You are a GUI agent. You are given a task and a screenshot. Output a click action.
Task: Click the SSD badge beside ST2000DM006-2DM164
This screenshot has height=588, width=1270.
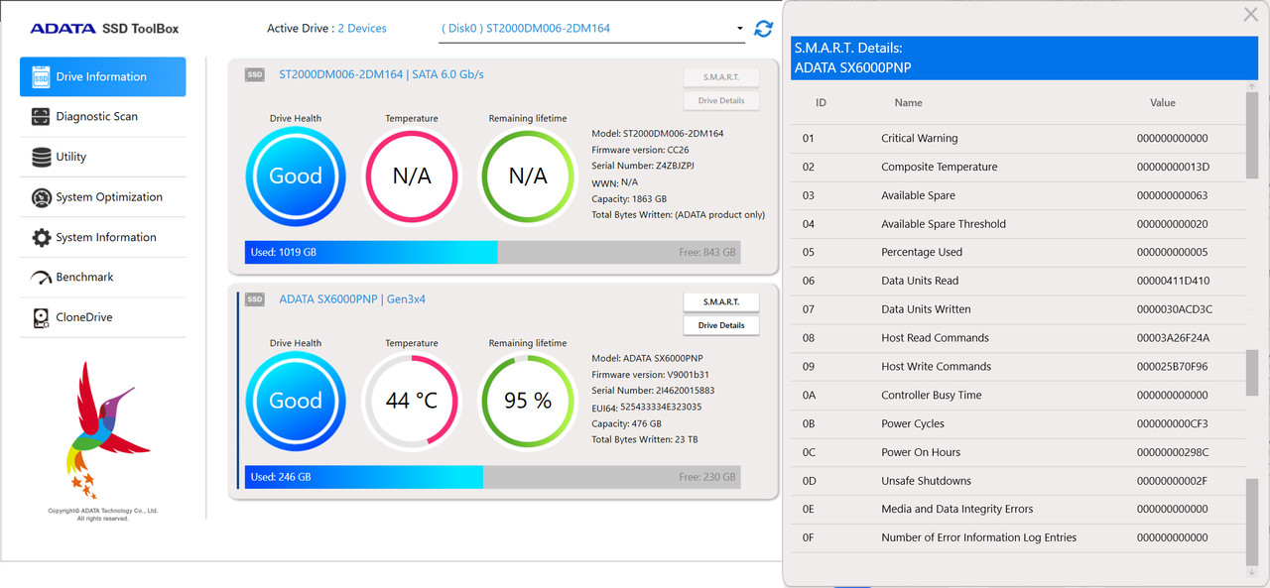(x=255, y=74)
